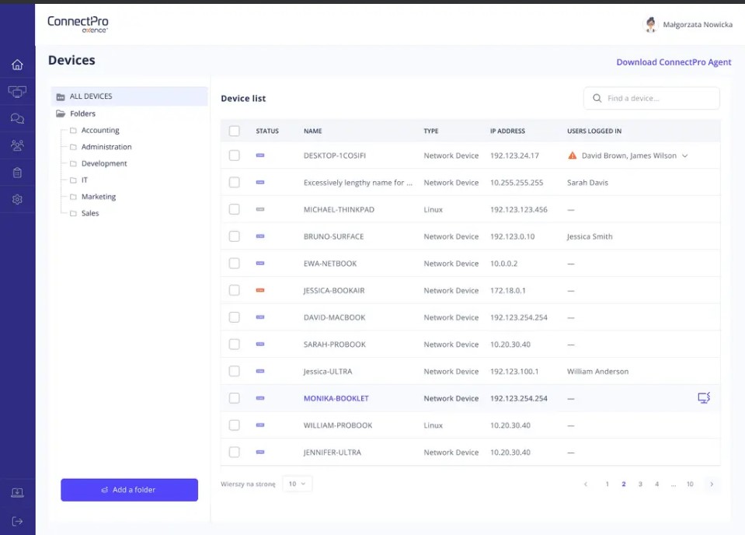Collapse the Folders tree node
Image resolution: width=745 pixels, height=535 pixels.
click(61, 114)
